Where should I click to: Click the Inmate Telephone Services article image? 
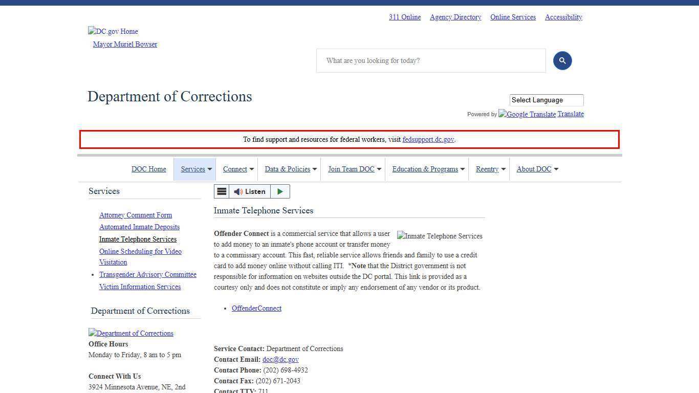[x=439, y=236]
